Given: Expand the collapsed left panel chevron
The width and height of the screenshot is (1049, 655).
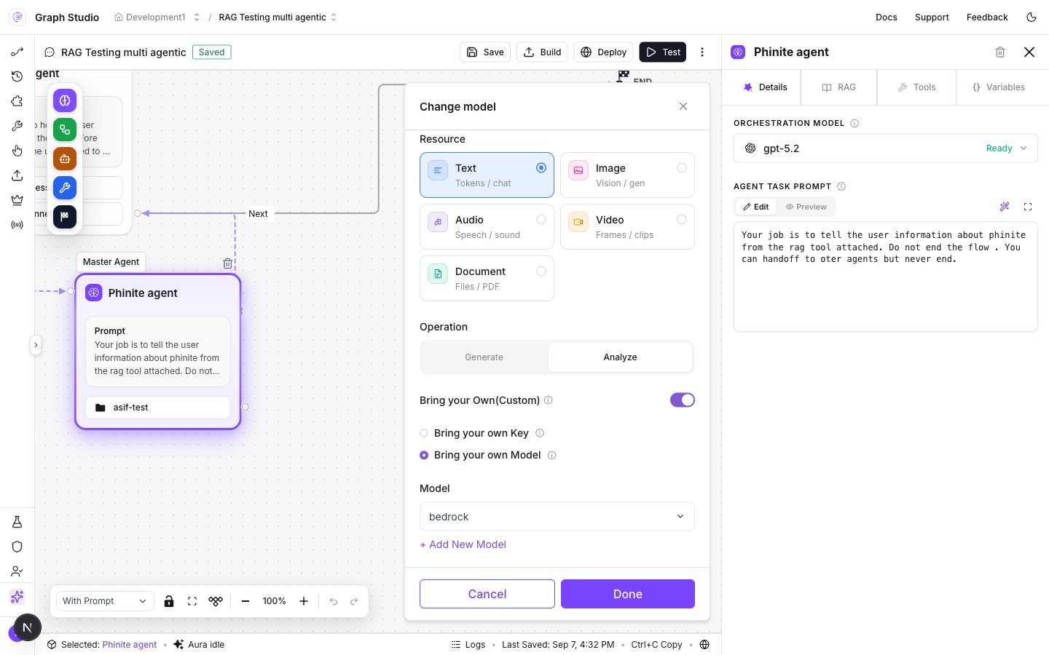Looking at the screenshot, I should coord(36,345).
